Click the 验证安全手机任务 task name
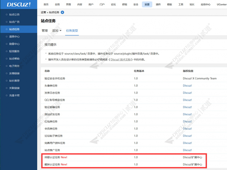Image resolution: width=227 pixels, height=170 pixels. pyautogui.click(x=55, y=78)
